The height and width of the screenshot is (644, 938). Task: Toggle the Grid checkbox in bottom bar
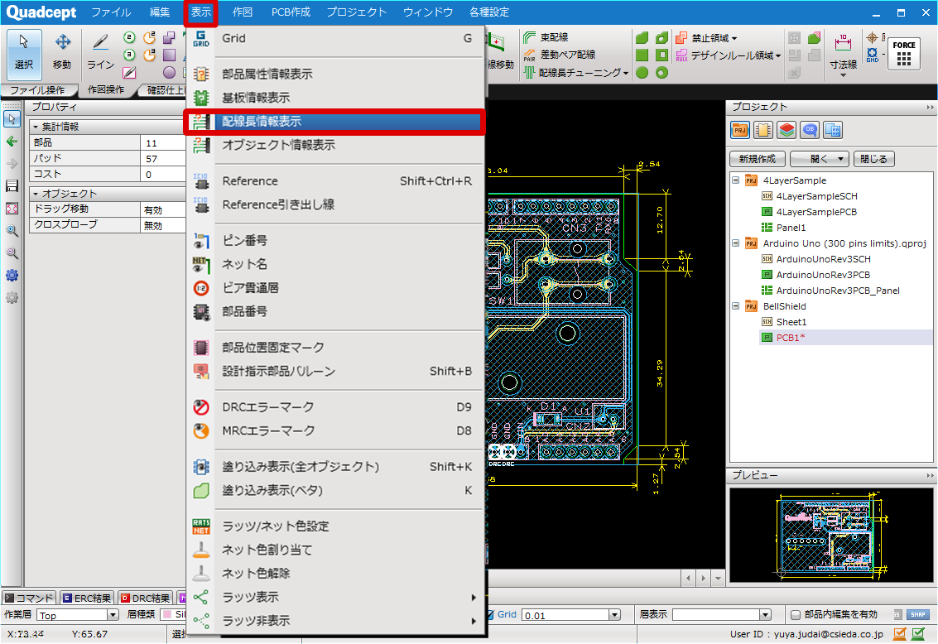tap(489, 615)
